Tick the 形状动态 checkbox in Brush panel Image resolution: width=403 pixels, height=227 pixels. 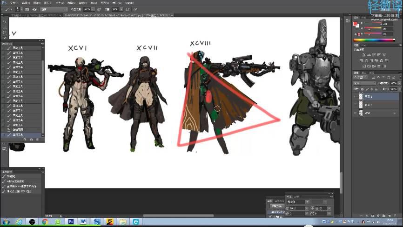[x=270, y=216]
